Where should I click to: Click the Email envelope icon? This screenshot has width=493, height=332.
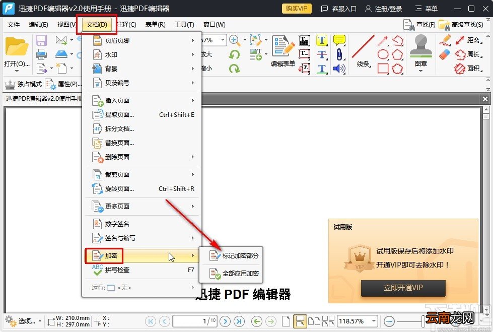[61, 40]
